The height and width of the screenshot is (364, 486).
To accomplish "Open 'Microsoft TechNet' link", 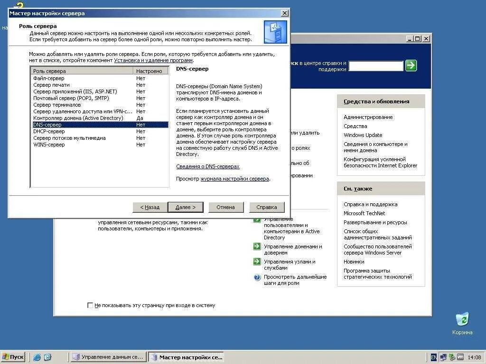I will point(364,213).
